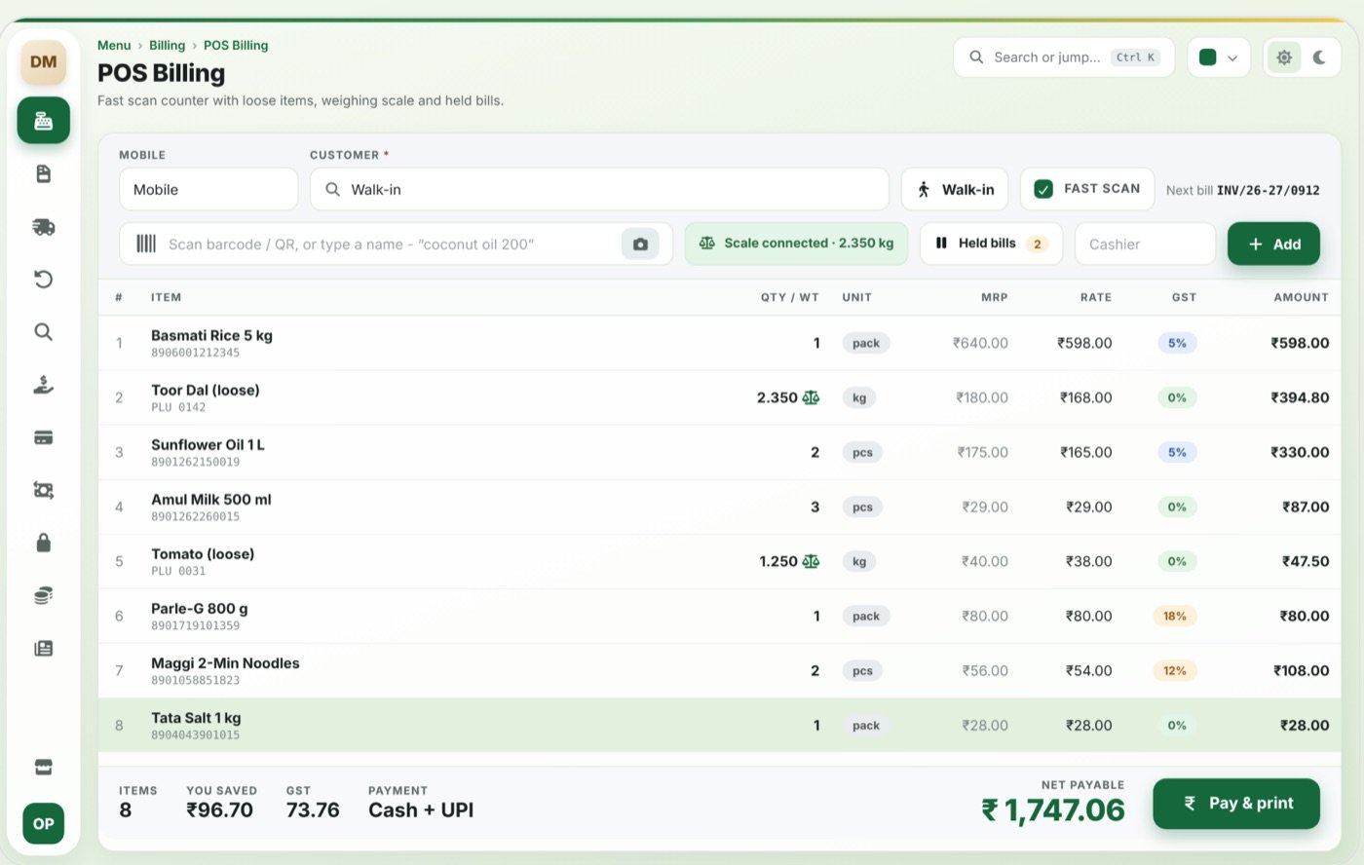
Task: Switch to dark theme moon icon
Action: [x=1319, y=57]
